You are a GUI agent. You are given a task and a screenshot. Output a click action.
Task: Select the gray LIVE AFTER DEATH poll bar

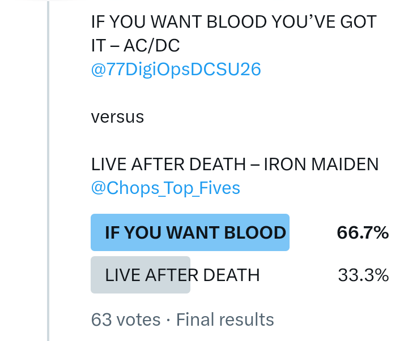click(x=141, y=275)
